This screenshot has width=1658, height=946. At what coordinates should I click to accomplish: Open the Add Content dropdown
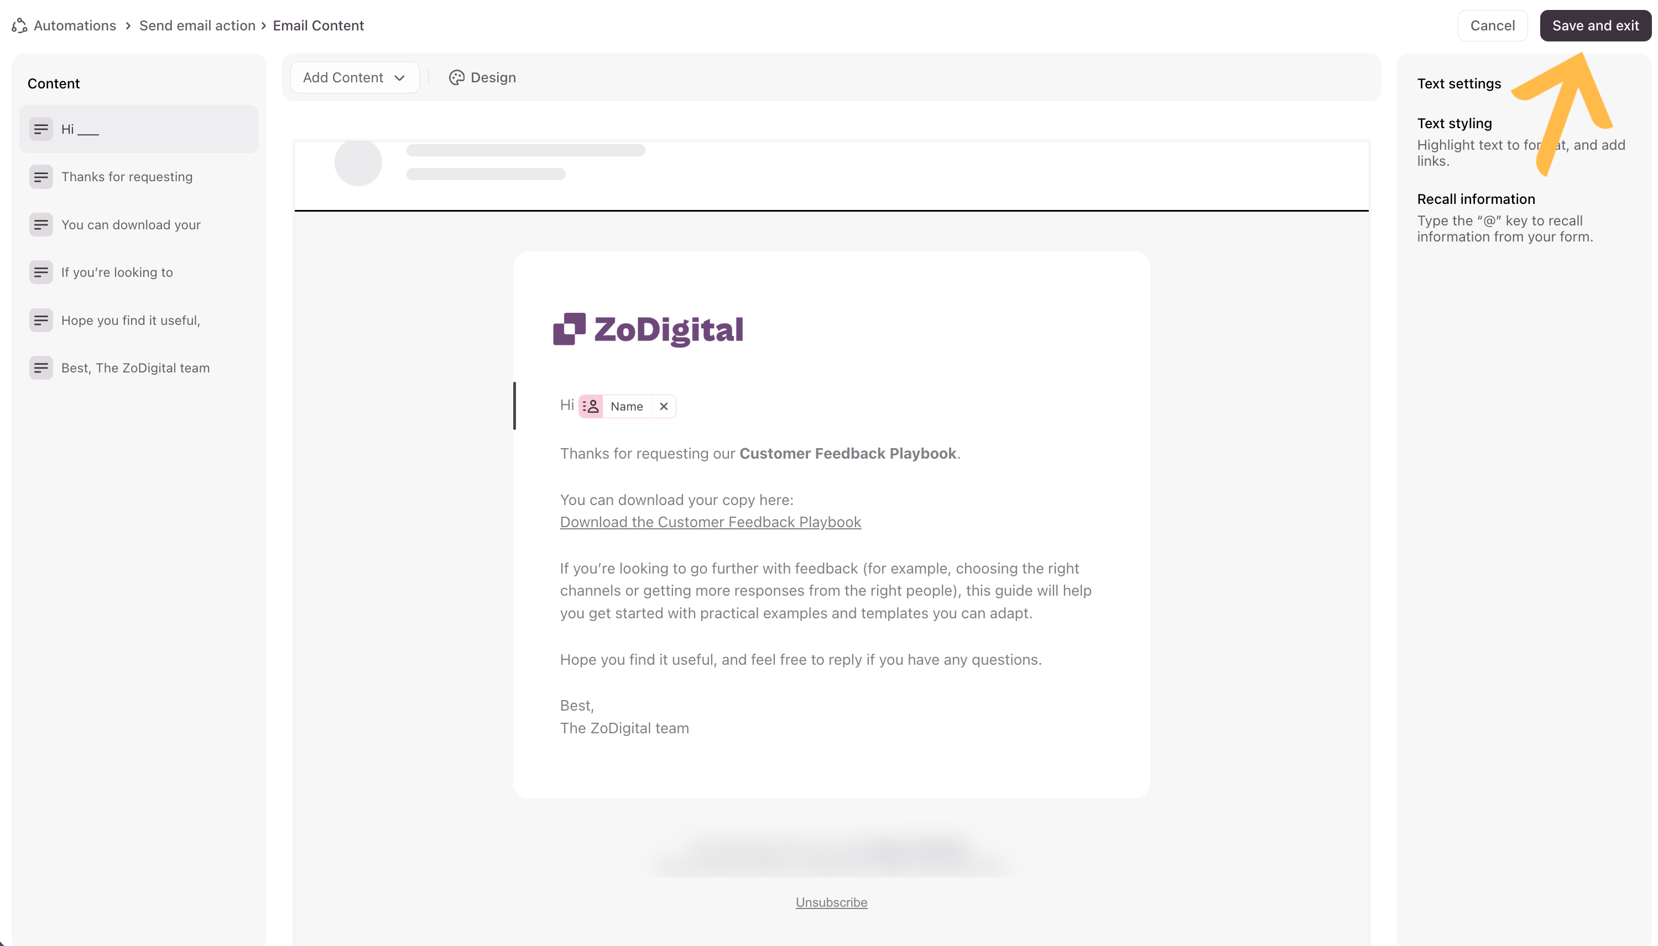pos(354,78)
